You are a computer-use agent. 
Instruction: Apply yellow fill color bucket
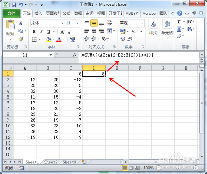48,39
